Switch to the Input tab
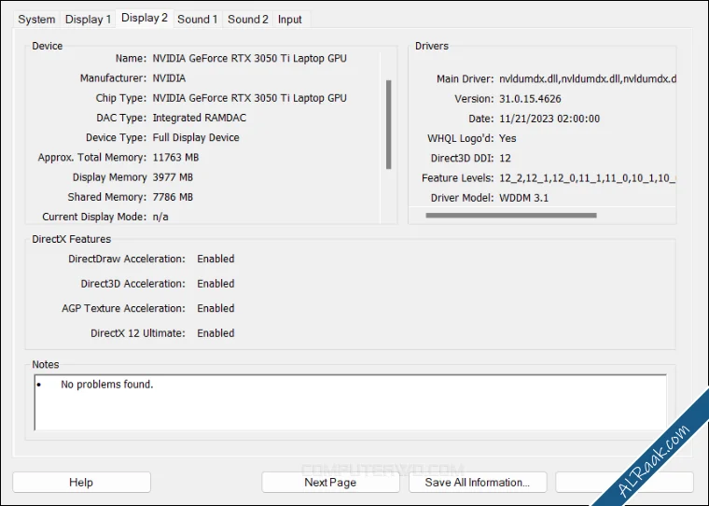709x506 pixels. click(290, 20)
